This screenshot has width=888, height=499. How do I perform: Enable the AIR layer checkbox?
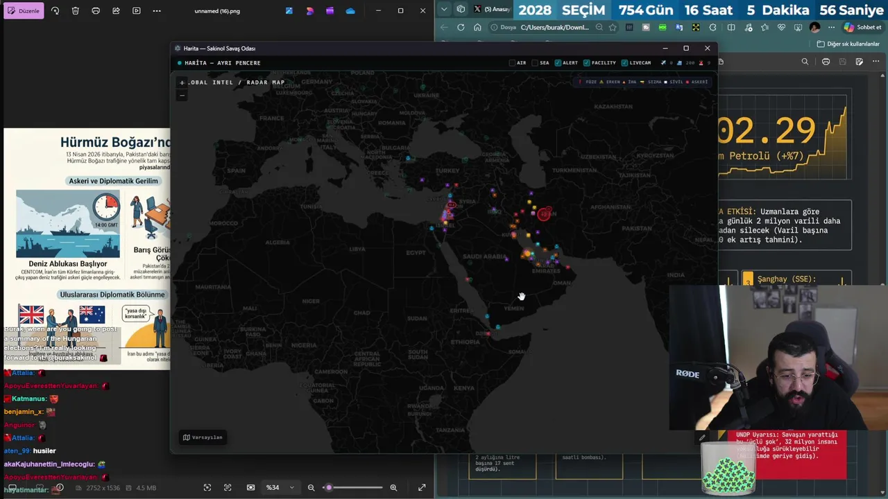coord(513,63)
